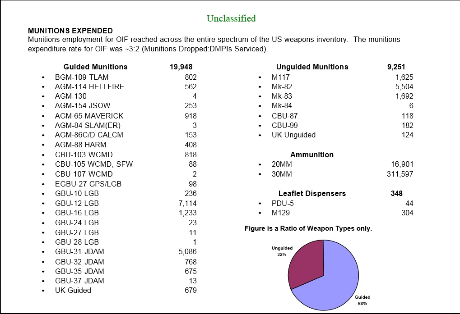
Task: Select the M117 count 1,625
Action: pyautogui.click(x=404, y=77)
